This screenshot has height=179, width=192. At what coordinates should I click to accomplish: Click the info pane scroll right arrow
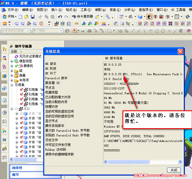[180, 162]
